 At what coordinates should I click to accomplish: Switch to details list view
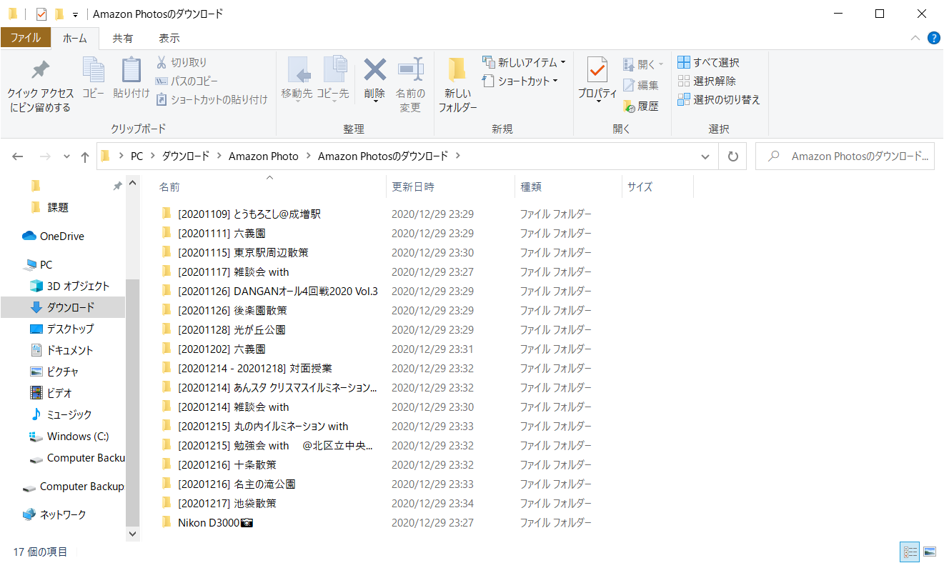click(910, 552)
